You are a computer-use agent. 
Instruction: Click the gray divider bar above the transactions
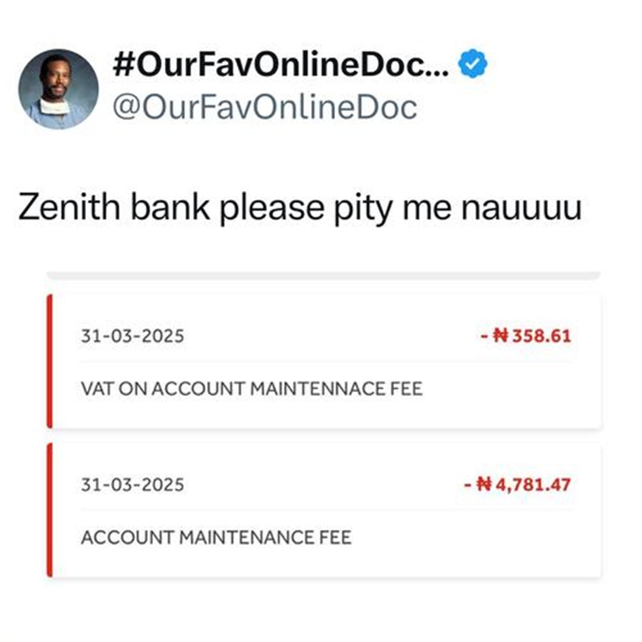tap(323, 275)
